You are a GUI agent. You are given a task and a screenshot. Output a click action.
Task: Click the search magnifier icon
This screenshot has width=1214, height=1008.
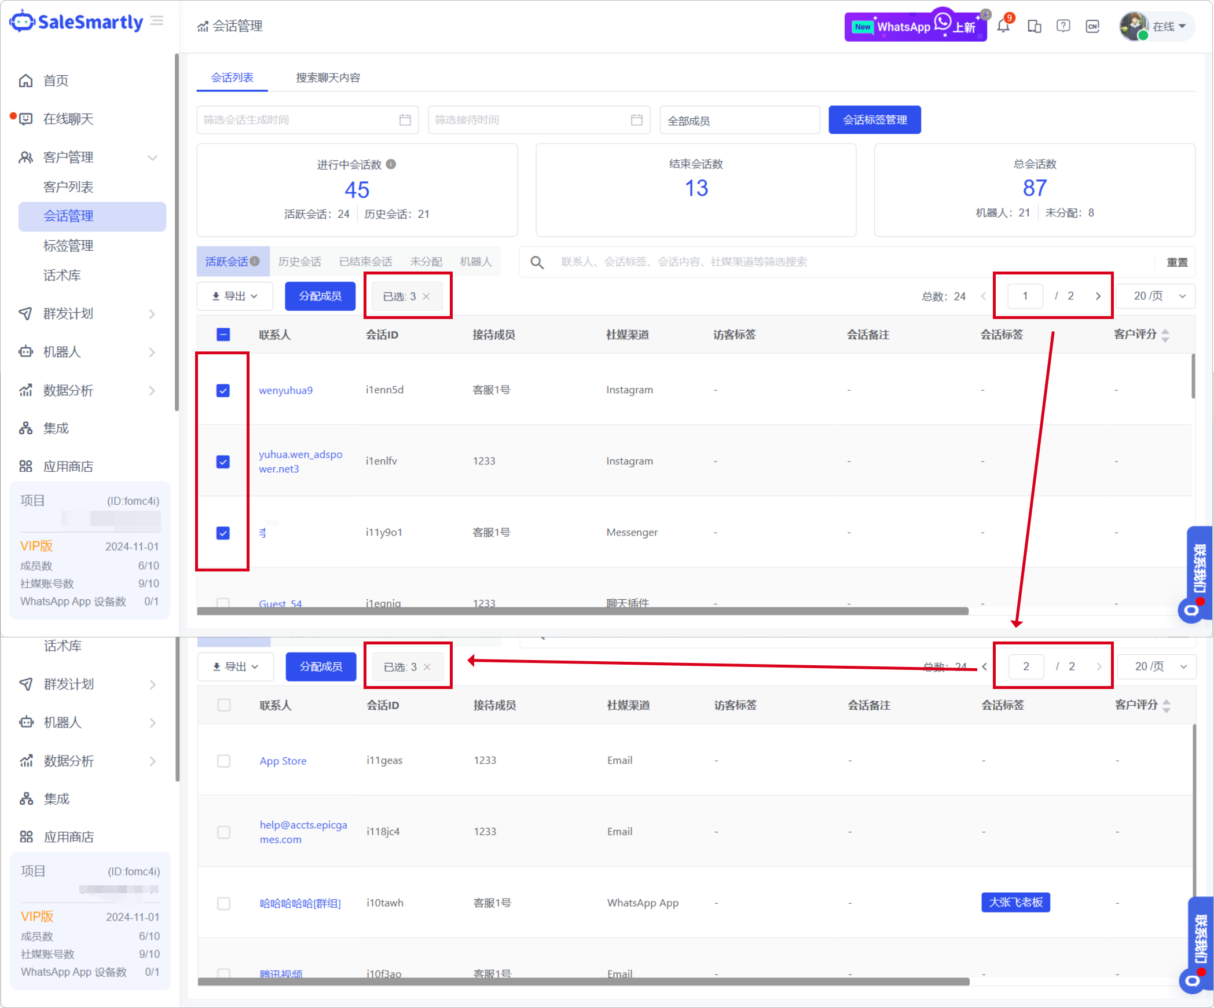(x=537, y=262)
